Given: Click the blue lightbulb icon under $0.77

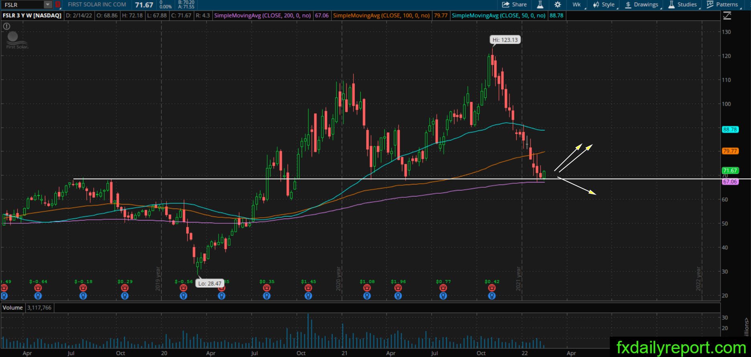Looking at the screenshot, I should (x=443, y=296).
